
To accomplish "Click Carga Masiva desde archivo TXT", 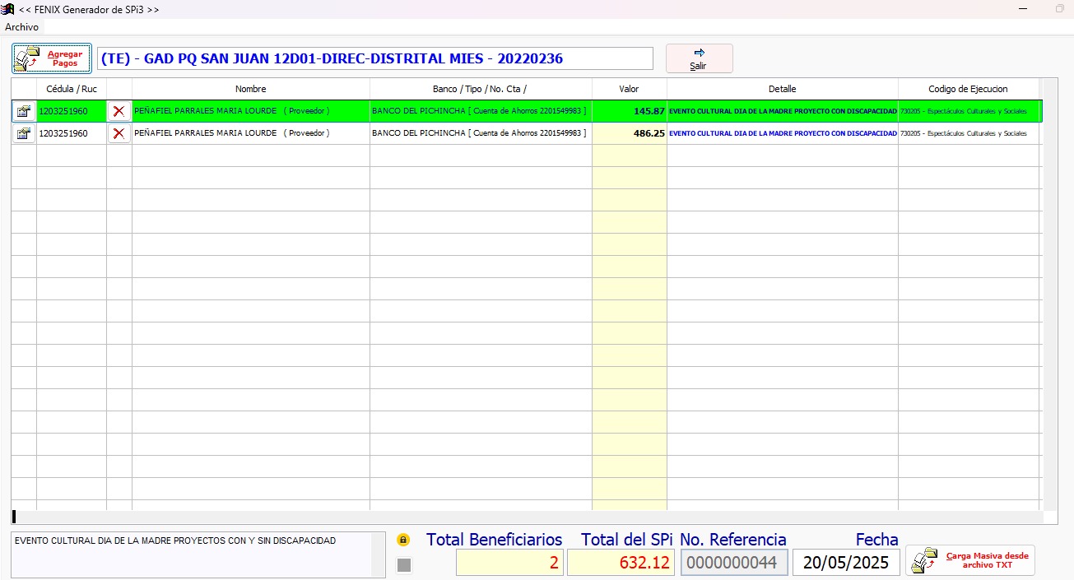I will coord(970,560).
